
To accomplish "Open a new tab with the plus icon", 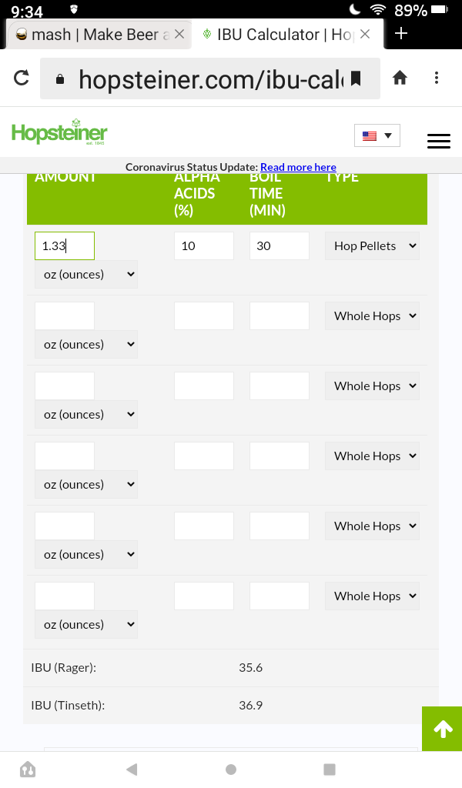I will coord(401,34).
